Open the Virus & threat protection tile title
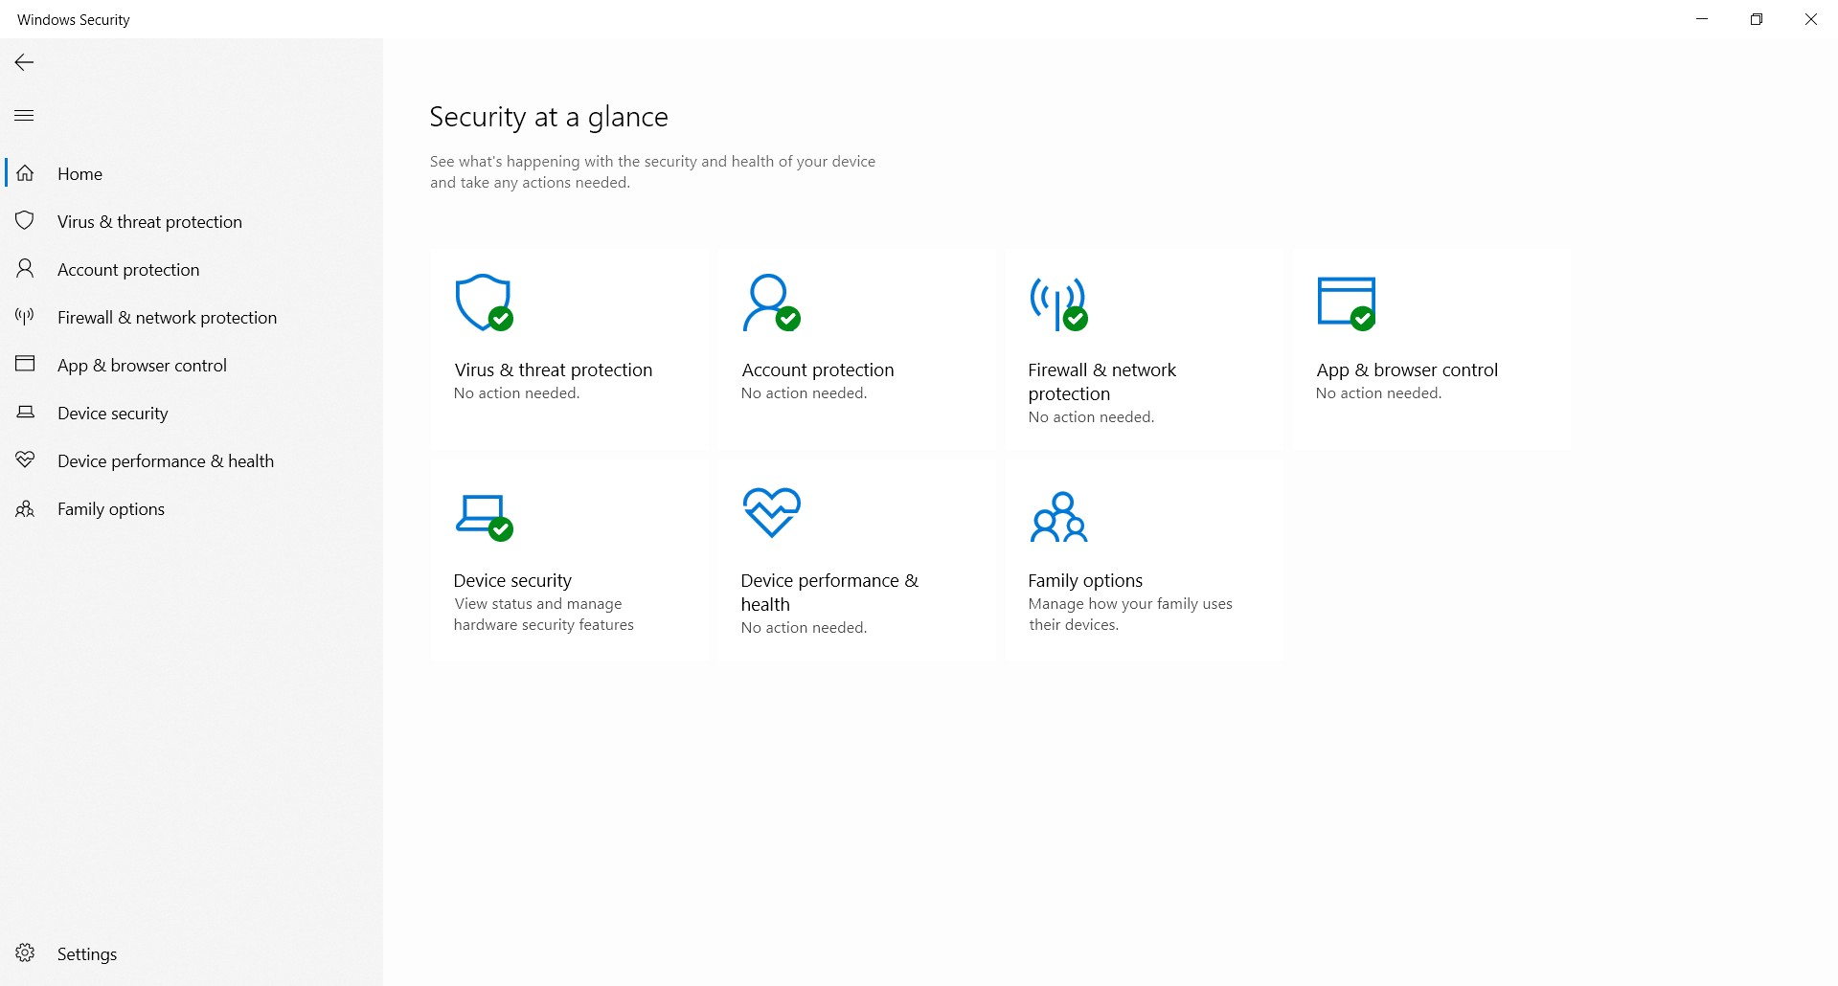The width and height of the screenshot is (1838, 986). coord(554,370)
